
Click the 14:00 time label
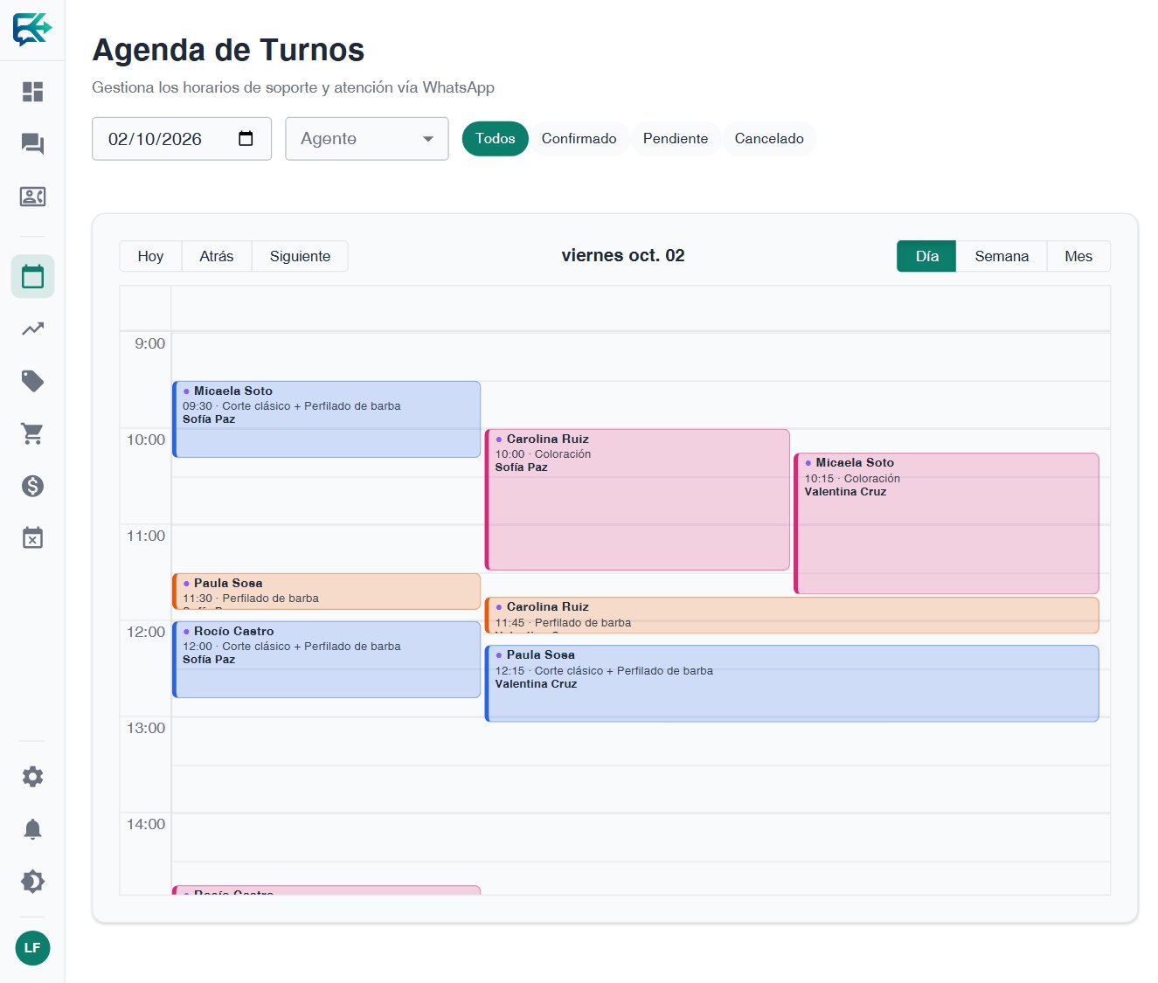pyautogui.click(x=146, y=824)
